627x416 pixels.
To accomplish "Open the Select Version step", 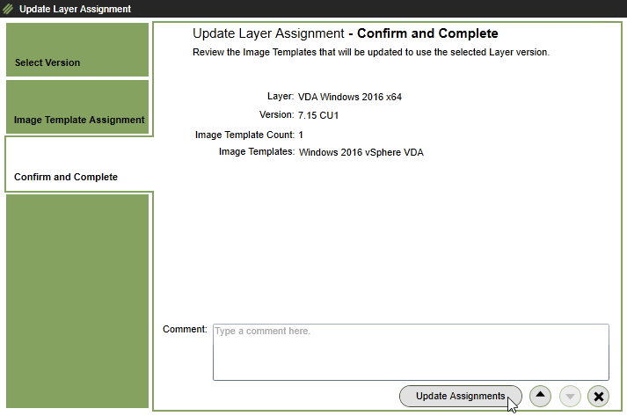I will tap(77, 49).
